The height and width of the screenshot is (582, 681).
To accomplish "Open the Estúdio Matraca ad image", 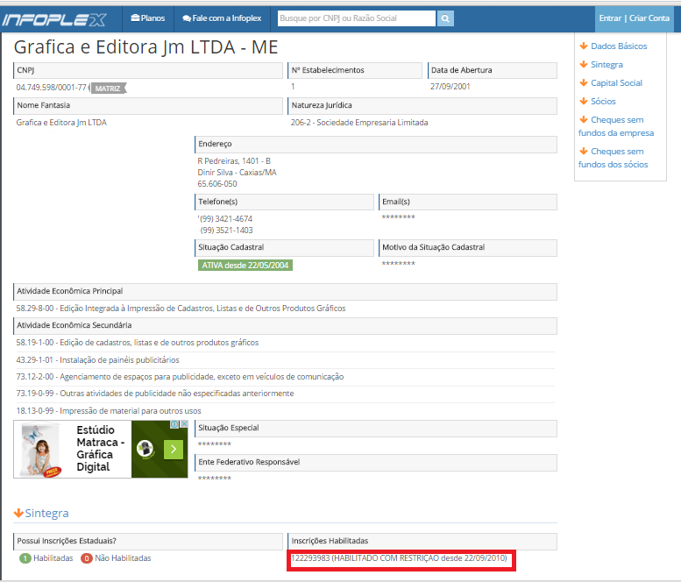I will click(39, 449).
